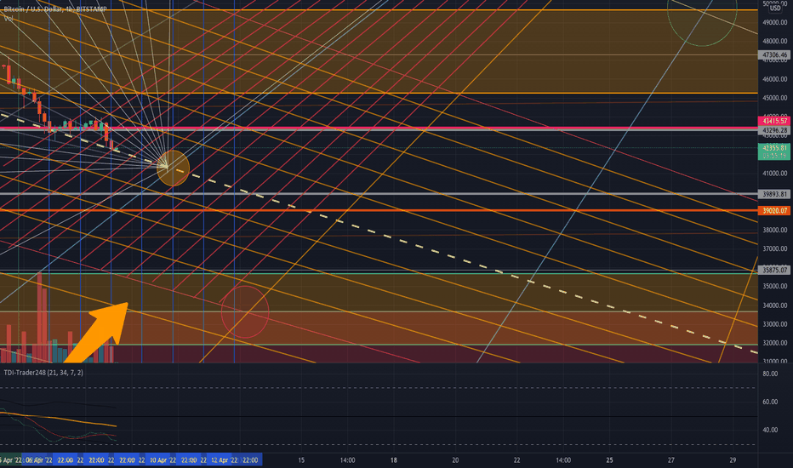The width and height of the screenshot is (793, 468).
Task: Click the 27 date on time axis
Action: pos(671,459)
